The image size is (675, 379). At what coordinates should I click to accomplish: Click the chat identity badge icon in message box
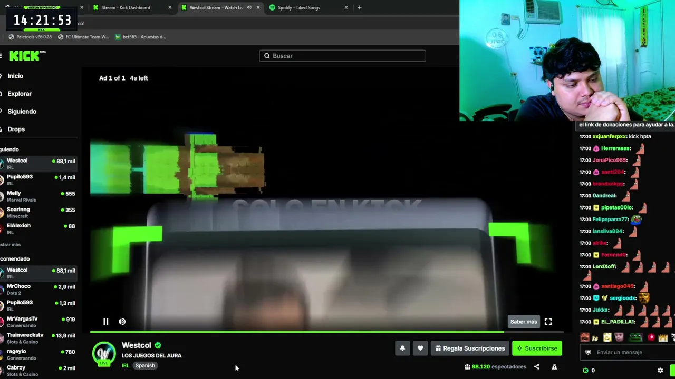[588, 352]
